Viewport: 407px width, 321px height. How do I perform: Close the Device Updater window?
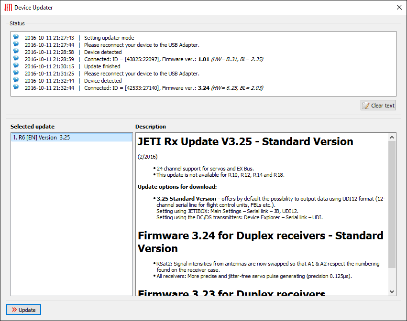pos(399,7)
